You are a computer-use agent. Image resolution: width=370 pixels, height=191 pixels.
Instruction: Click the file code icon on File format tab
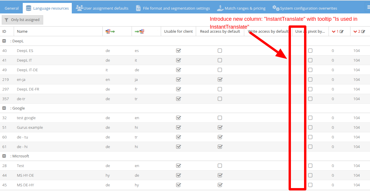[138, 8]
